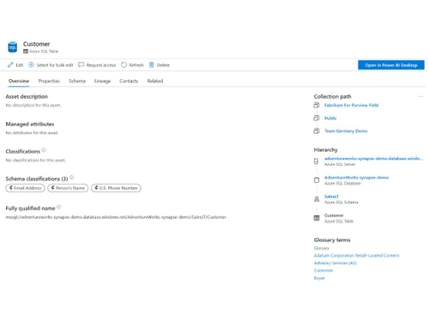Open the Buyer glossary term link
Viewport: 429px width, 322px height.
[x=319, y=278]
